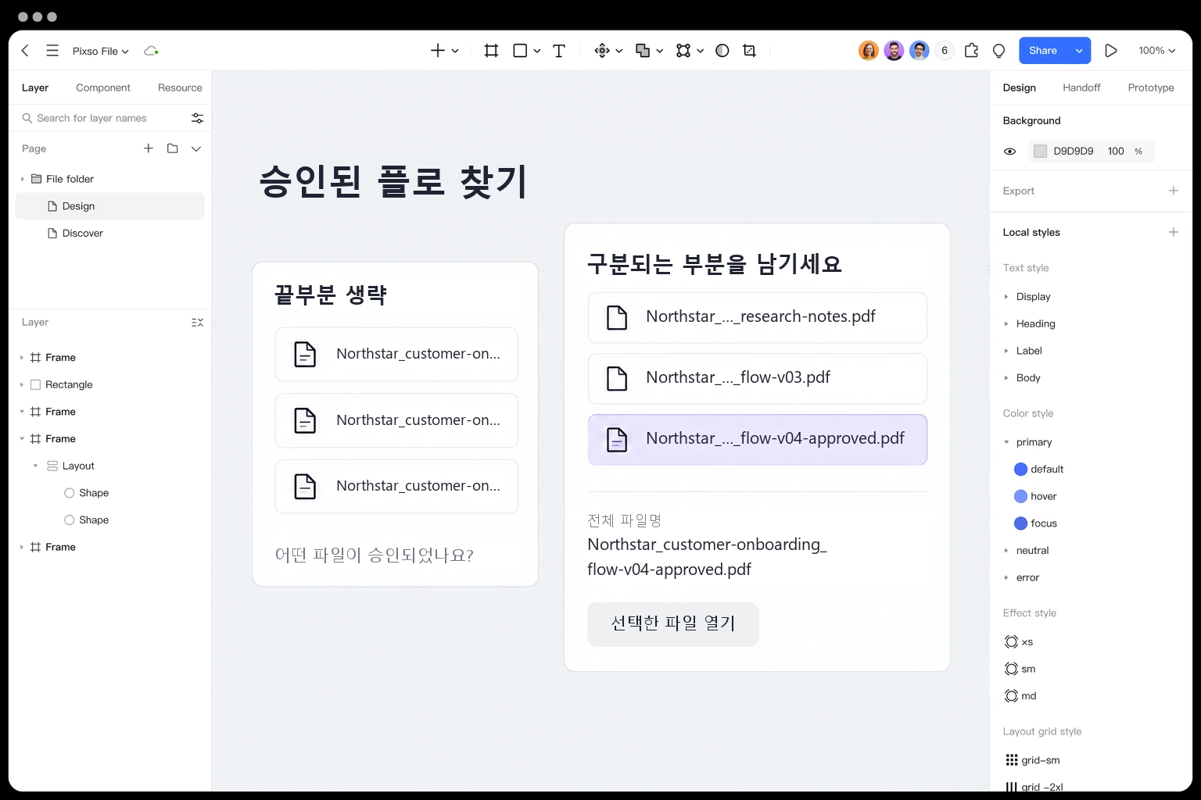Open the Share button dropdown arrow

[1079, 51]
